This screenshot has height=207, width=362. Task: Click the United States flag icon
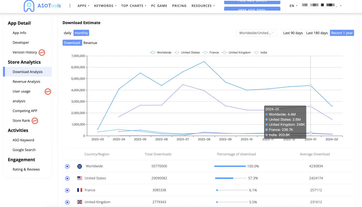coord(80,178)
